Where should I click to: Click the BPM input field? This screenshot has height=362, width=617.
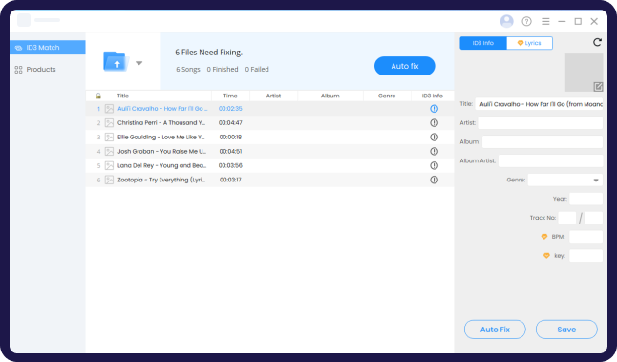585,237
